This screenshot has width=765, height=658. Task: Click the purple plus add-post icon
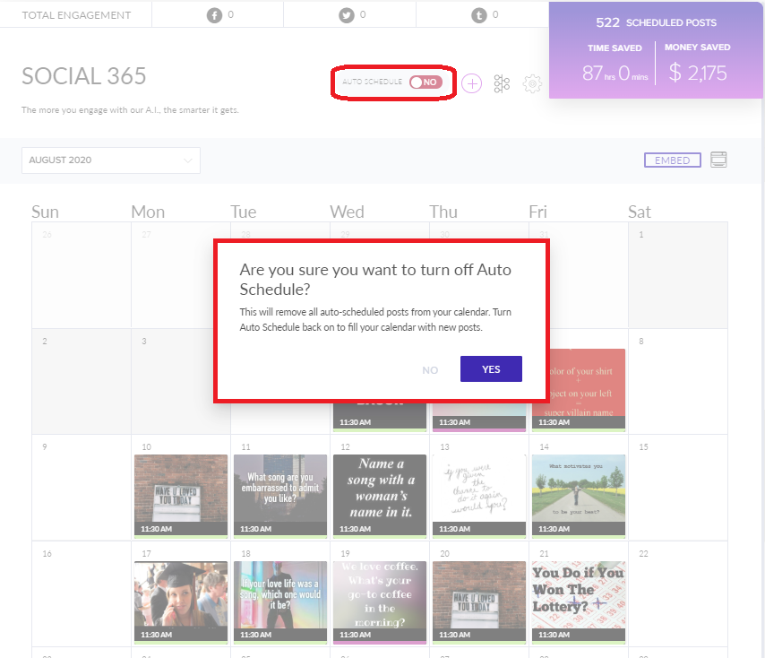(x=471, y=83)
